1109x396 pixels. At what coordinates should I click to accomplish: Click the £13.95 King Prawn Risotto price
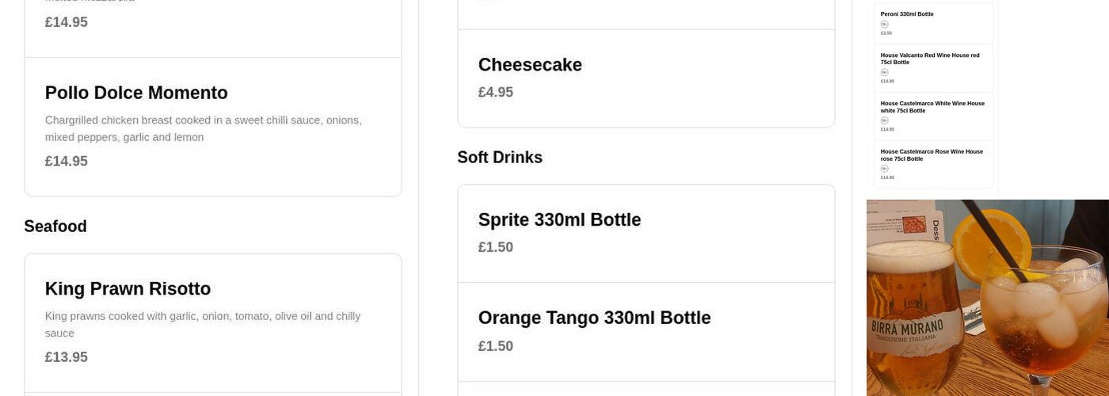(67, 357)
